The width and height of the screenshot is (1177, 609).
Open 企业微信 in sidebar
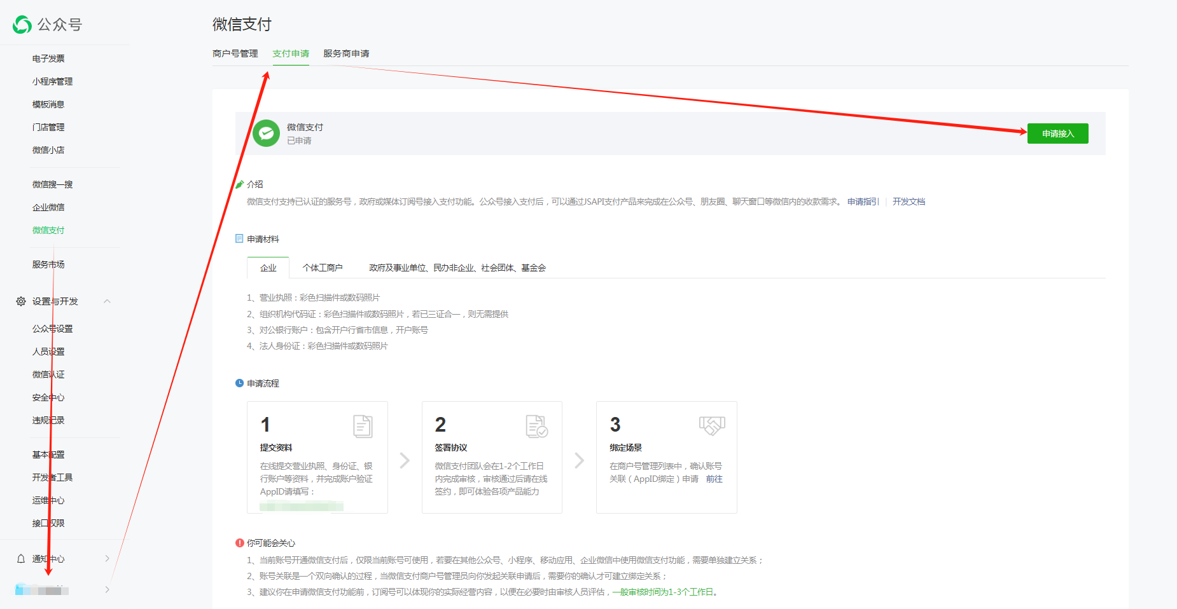[48, 207]
